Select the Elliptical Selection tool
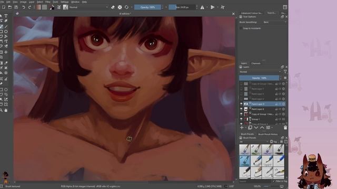This screenshot has height=189, width=337. [x=6, y=89]
